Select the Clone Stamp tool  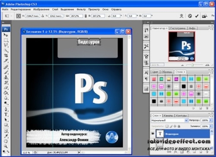point(6,77)
